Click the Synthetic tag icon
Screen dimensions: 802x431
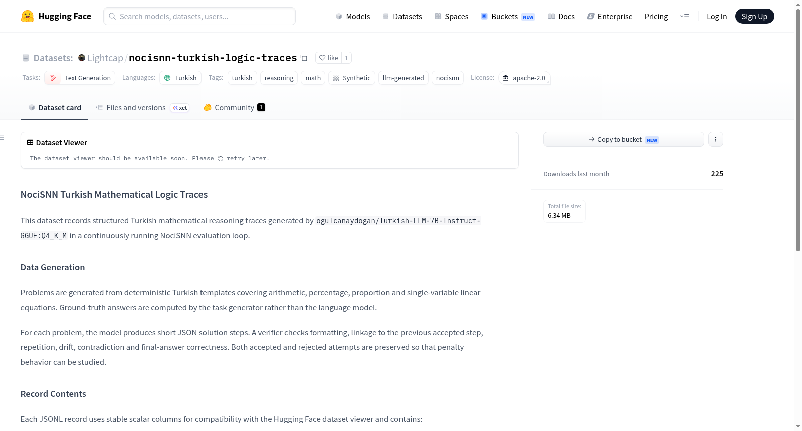click(336, 78)
